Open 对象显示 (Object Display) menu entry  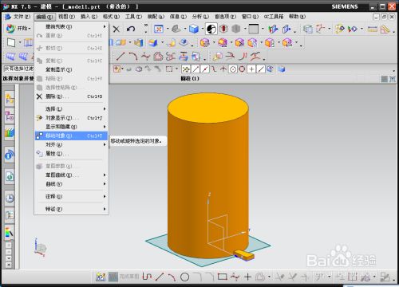pos(71,118)
